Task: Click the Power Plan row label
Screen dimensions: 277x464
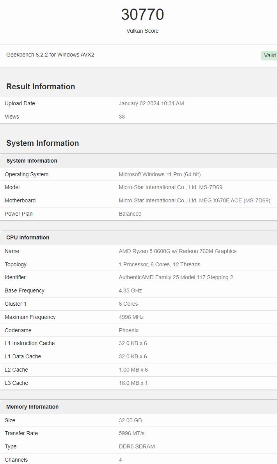Action: 19,214
